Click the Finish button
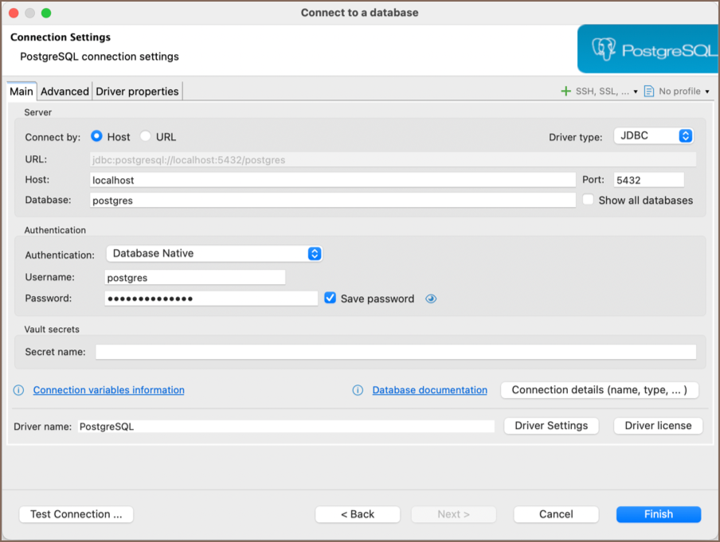This screenshot has width=720, height=542. 658,514
